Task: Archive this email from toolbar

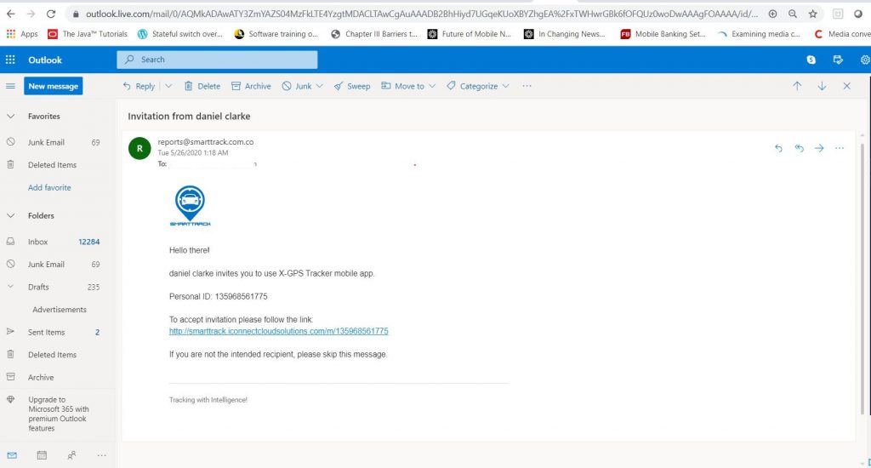Action: 252,86
